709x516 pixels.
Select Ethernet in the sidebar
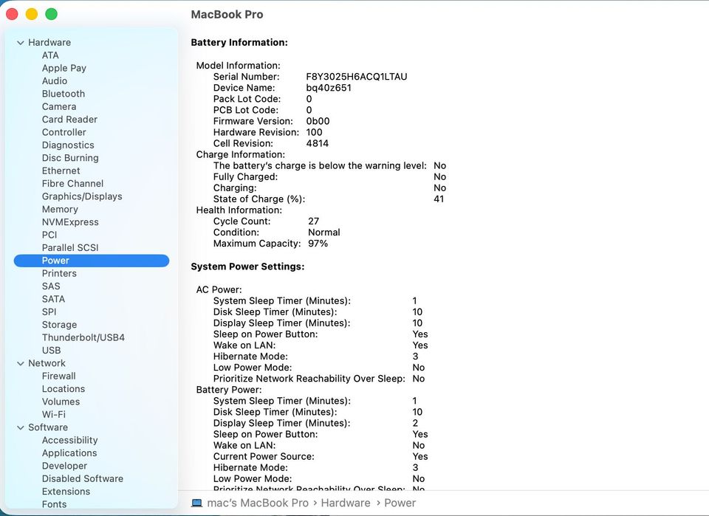pos(61,171)
